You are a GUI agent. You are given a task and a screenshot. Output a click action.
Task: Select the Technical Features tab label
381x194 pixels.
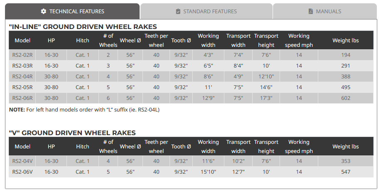[x=76, y=11]
